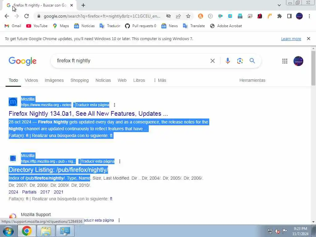
Task: Switch to the Videos tab
Action: coord(31,80)
